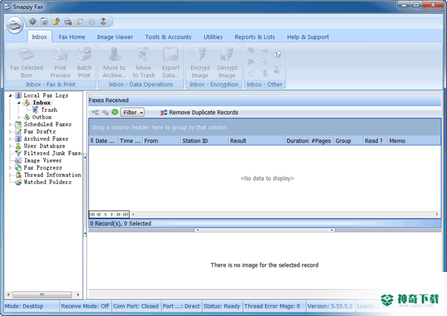Viewport: 447px width, 316px height.
Task: Click the #Pages column header
Action: (x=321, y=141)
